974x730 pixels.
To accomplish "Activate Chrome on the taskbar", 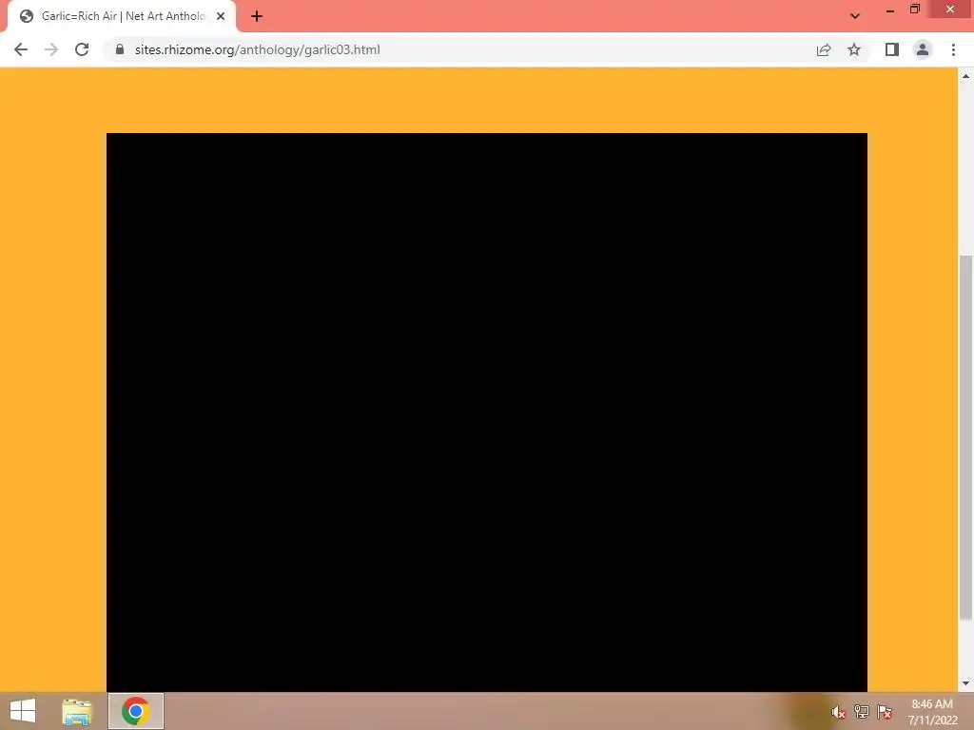I will coord(136,711).
